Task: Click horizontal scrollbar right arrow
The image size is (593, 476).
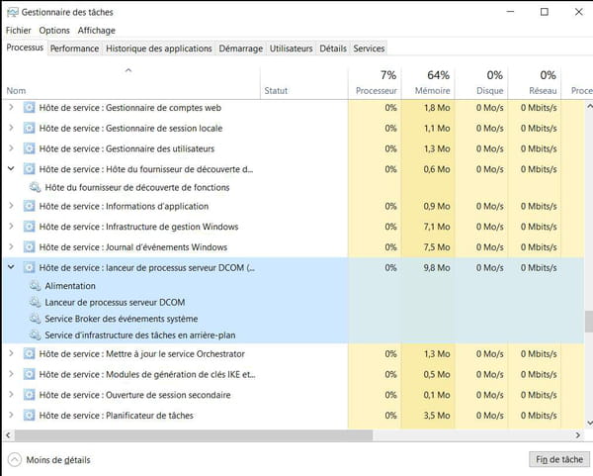Action: [x=578, y=435]
